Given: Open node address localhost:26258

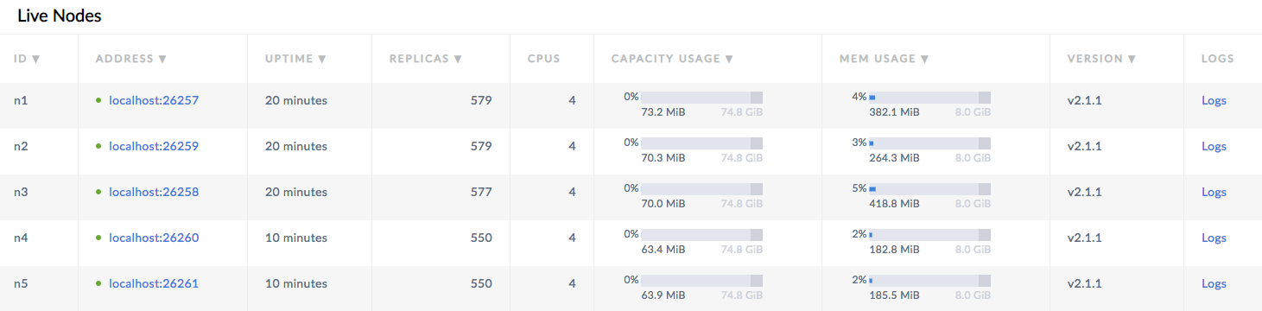Looking at the screenshot, I should pyautogui.click(x=154, y=192).
